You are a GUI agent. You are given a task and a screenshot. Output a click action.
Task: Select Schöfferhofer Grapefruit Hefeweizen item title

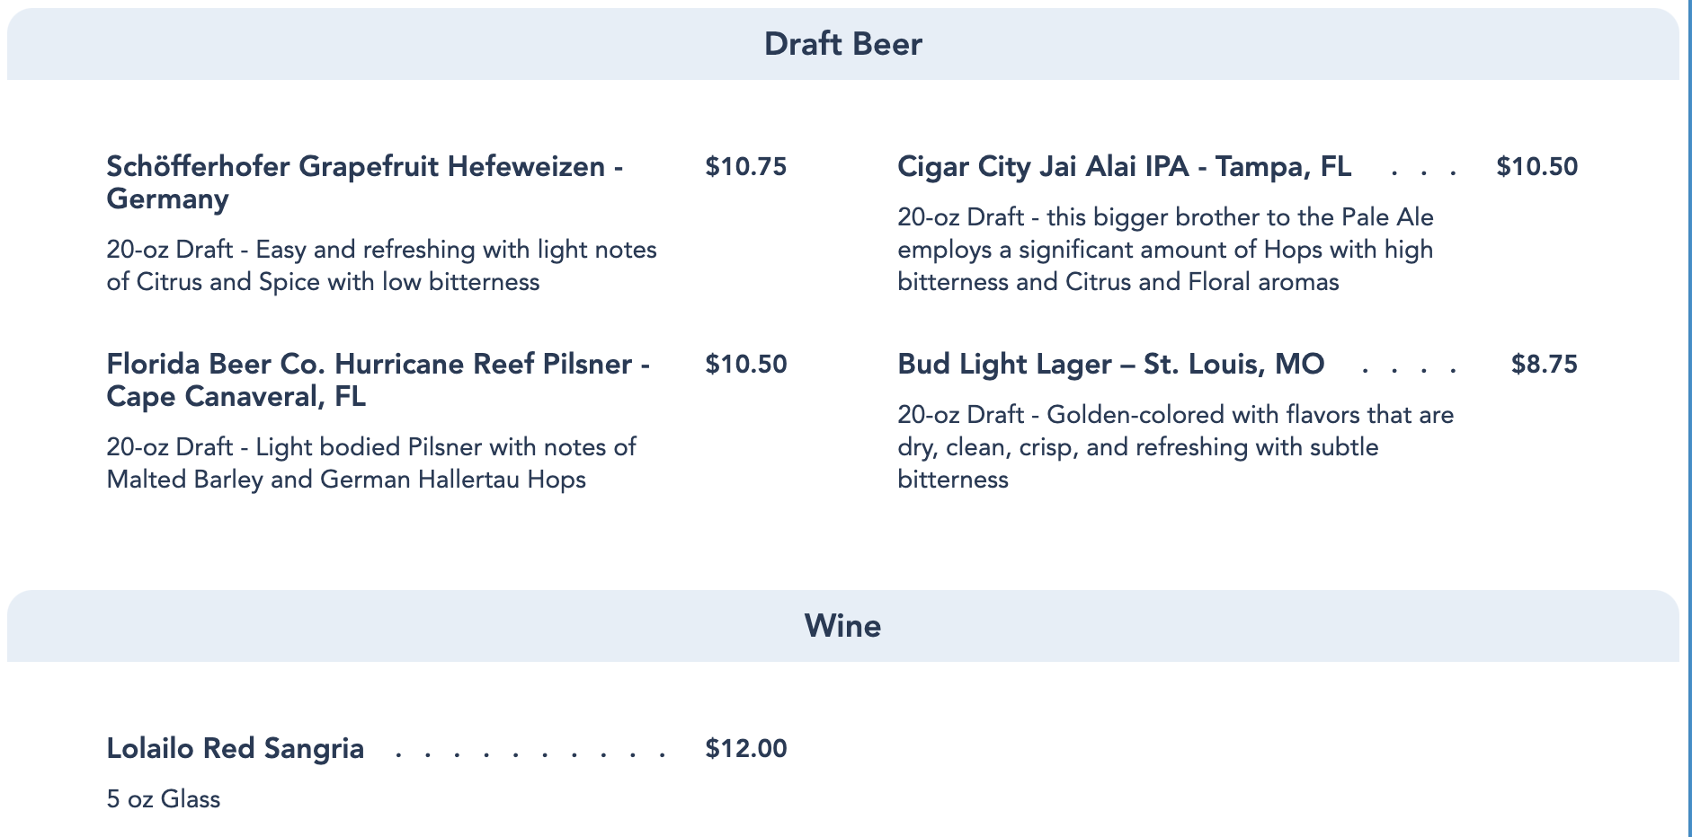coord(364,182)
